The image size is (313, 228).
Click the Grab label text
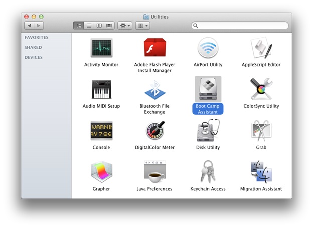point(261,147)
